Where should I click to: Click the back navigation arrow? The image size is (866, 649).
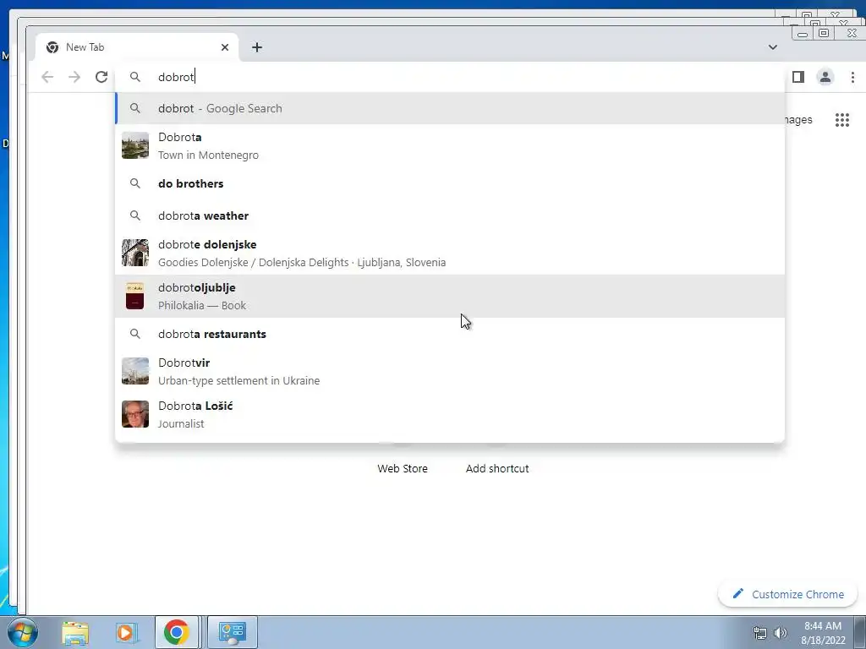[47, 77]
